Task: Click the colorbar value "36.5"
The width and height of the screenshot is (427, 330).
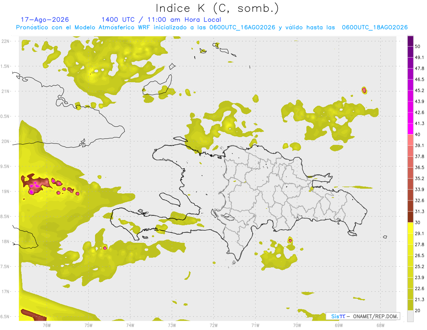Action: pyautogui.click(x=420, y=167)
